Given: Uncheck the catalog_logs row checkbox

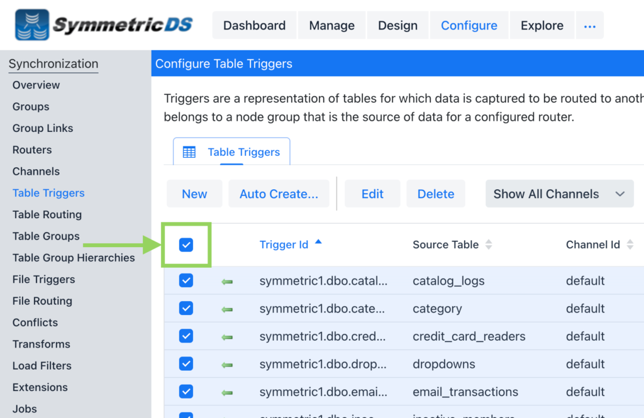Looking at the screenshot, I should tap(186, 280).
